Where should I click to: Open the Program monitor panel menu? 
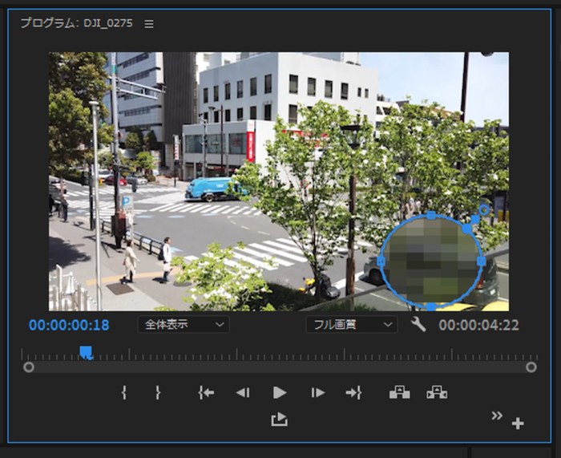(x=149, y=24)
